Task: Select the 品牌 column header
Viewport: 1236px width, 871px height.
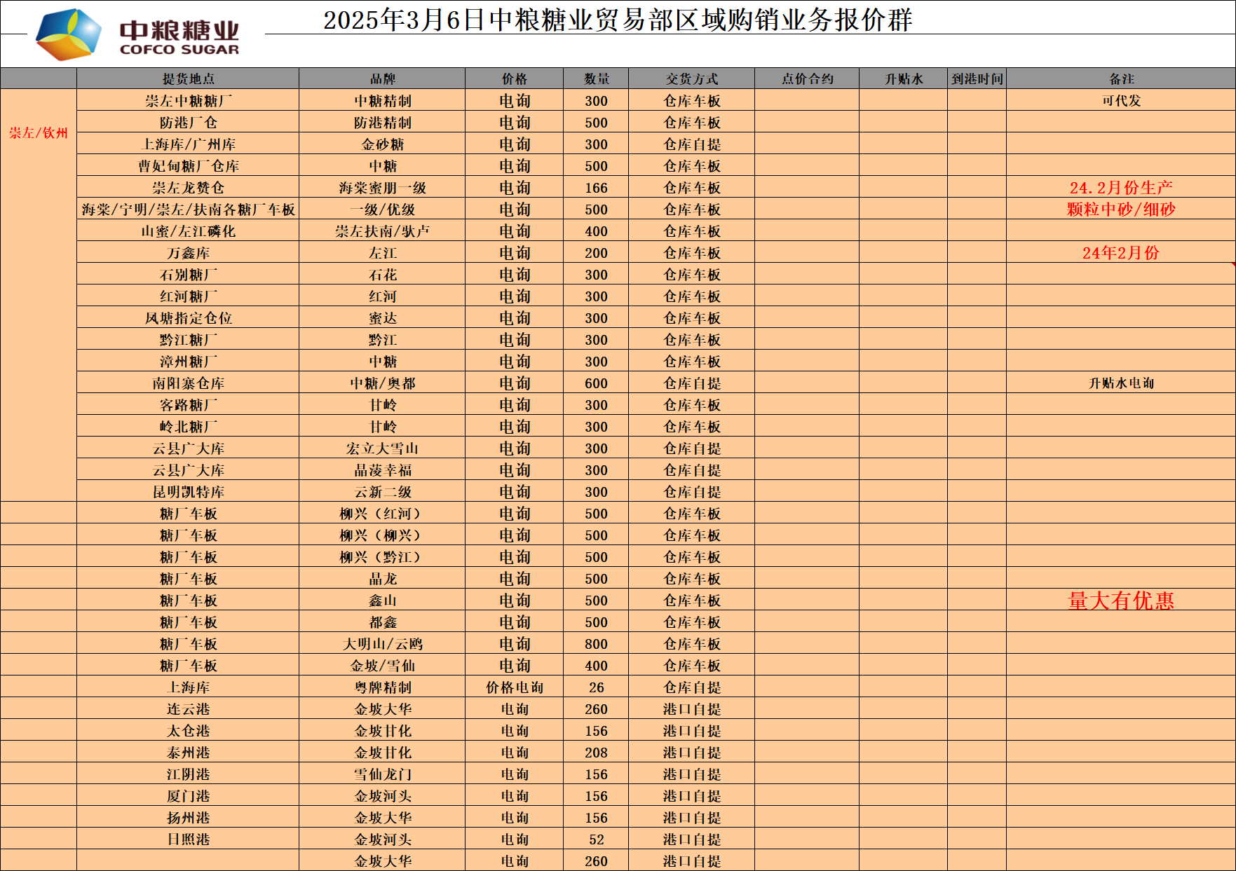Action: click(382, 79)
